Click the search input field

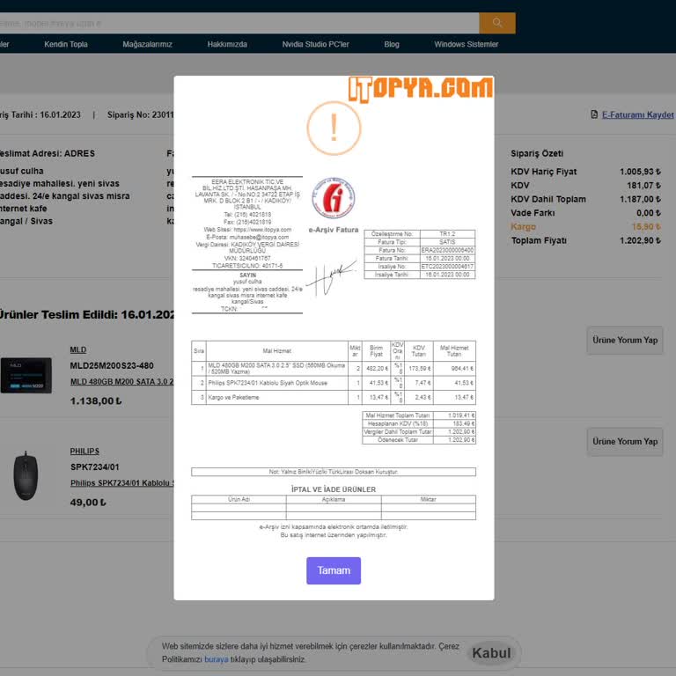239,23
